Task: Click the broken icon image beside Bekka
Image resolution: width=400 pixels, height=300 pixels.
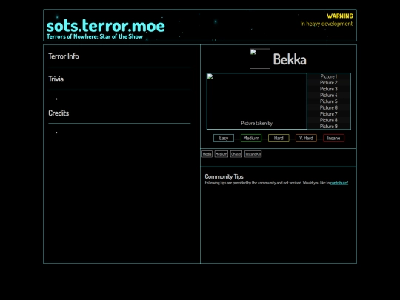Action: (x=260, y=59)
